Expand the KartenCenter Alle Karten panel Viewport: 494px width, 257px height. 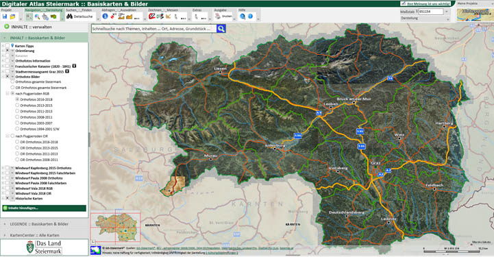click(x=44, y=235)
